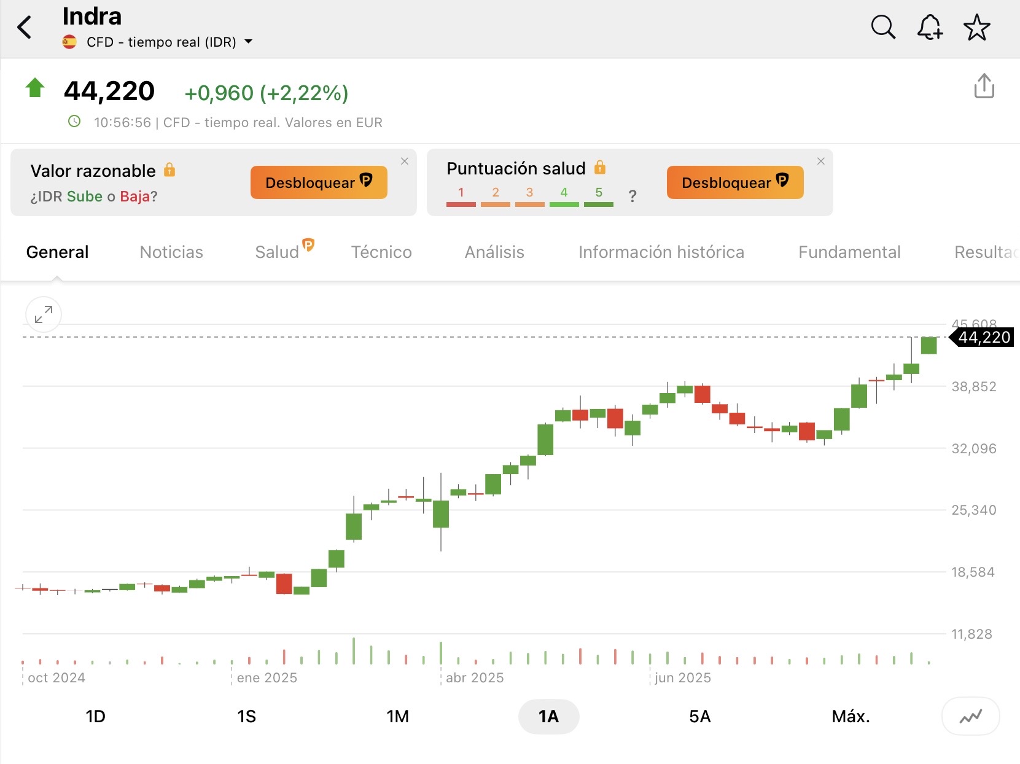This screenshot has height=764, width=1020.
Task: Select the 1D chart range
Action: tap(96, 717)
